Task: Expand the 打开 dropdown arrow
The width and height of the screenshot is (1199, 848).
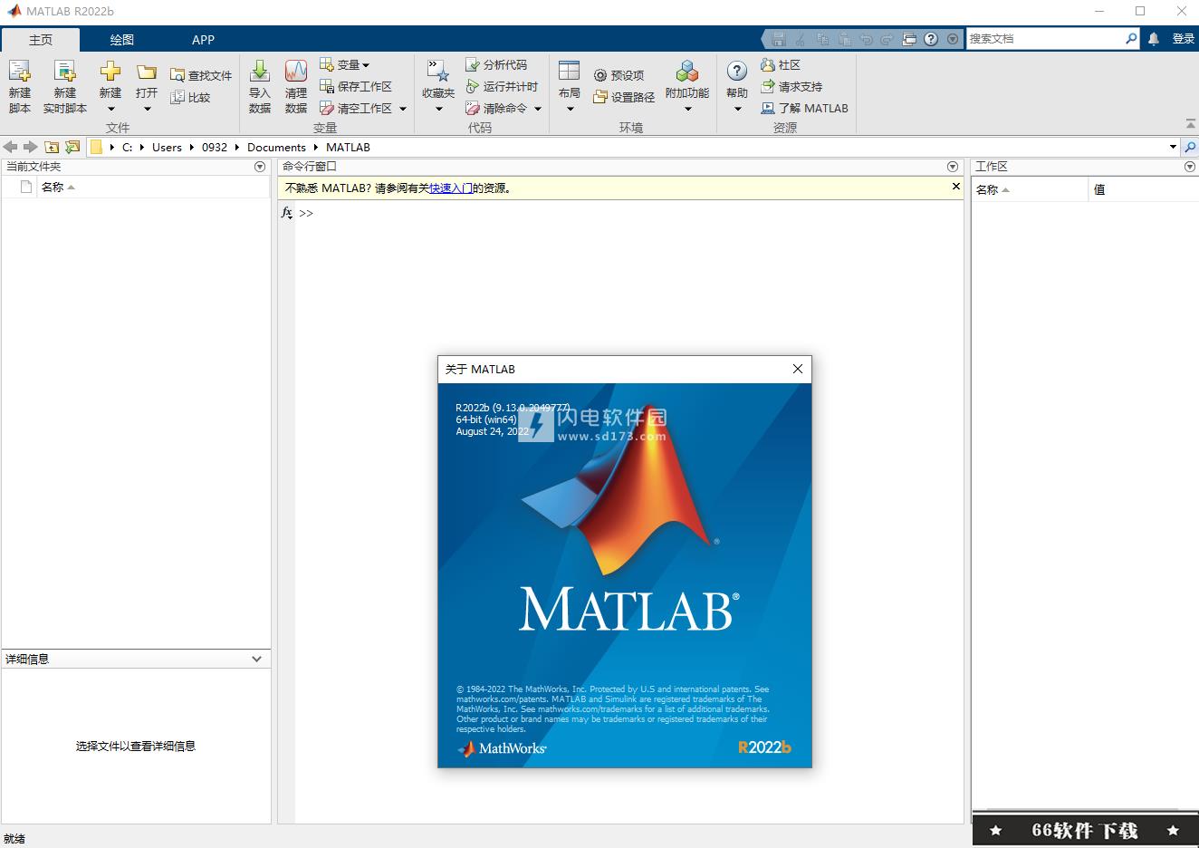Action: (147, 109)
